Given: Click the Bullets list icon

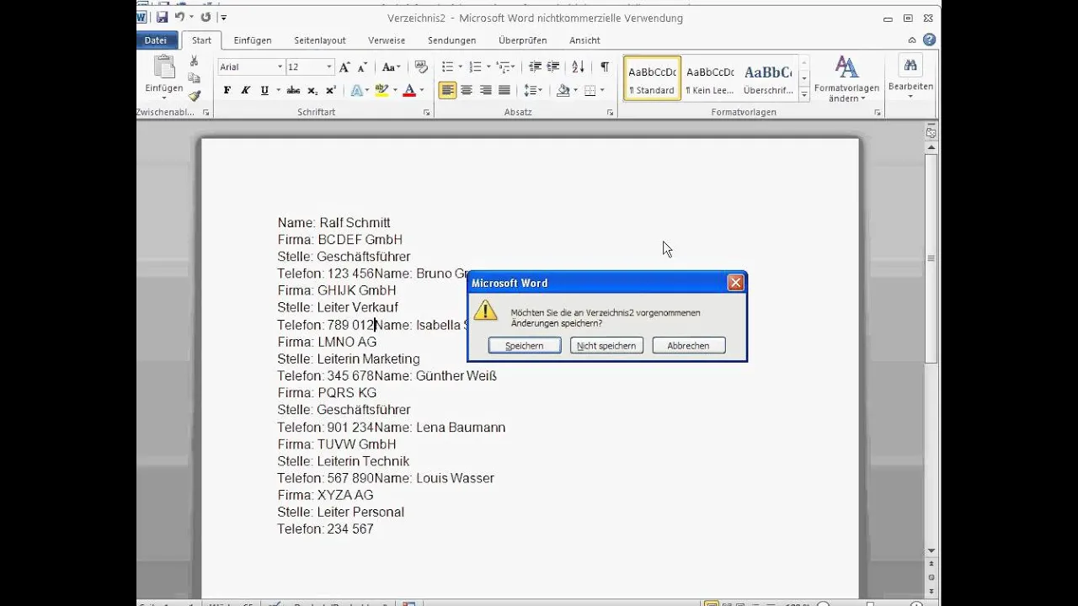Looking at the screenshot, I should [x=447, y=66].
